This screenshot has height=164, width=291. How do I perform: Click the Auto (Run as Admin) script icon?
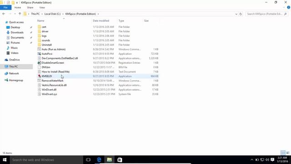(x=39, y=49)
